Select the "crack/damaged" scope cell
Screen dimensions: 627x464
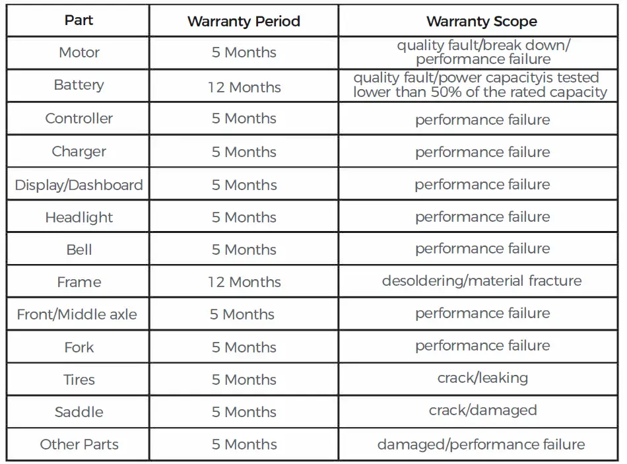[x=482, y=411]
